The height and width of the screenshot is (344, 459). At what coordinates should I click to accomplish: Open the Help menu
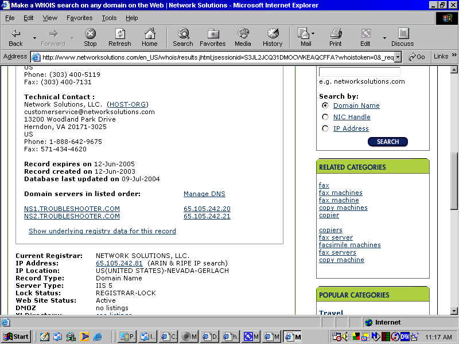pyautogui.click(x=132, y=18)
